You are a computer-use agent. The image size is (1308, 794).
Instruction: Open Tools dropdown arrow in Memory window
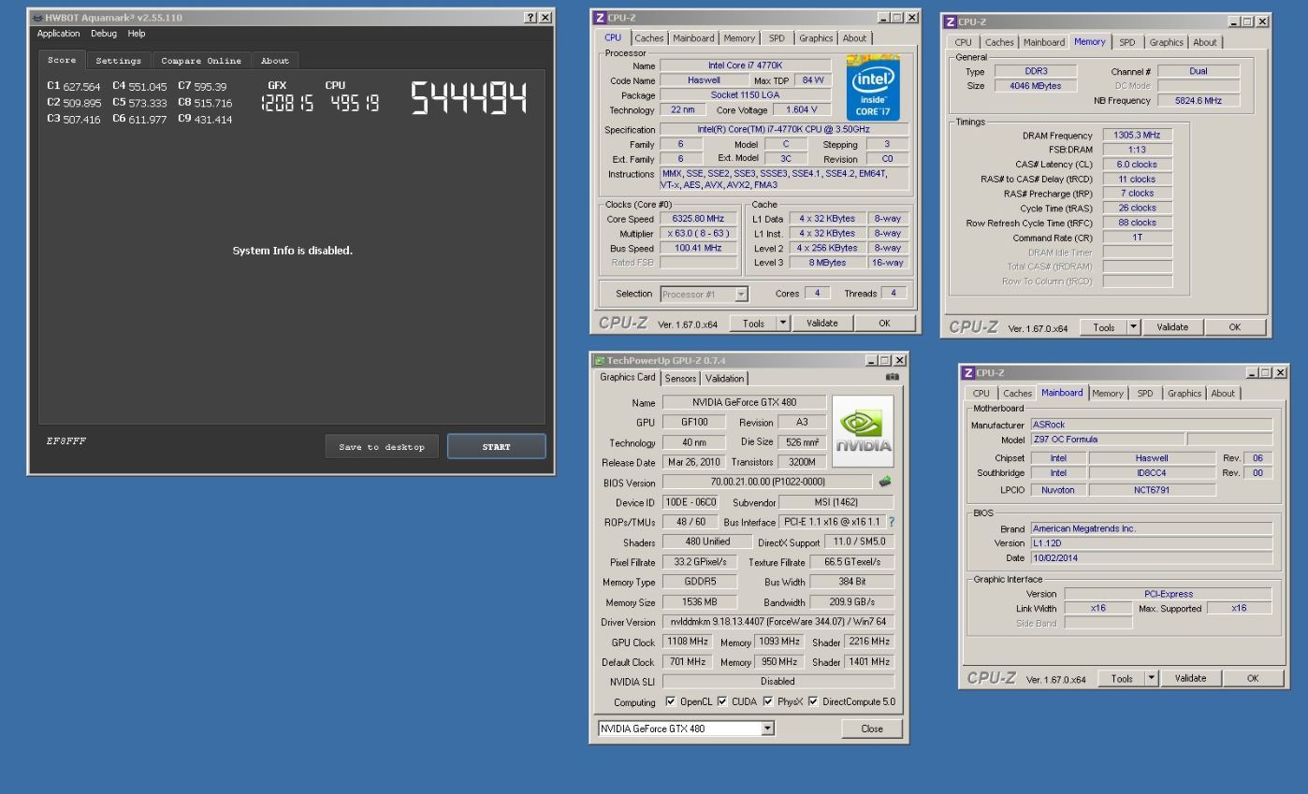pos(1133,326)
